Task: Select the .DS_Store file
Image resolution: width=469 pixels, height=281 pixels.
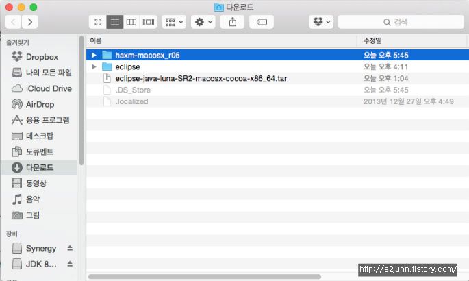Action: [x=277, y=90]
